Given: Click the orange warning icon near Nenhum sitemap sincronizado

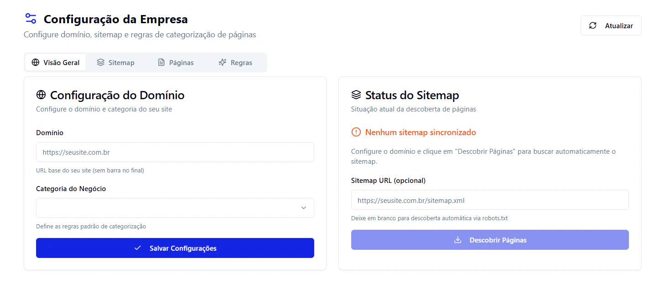Looking at the screenshot, I should [356, 132].
